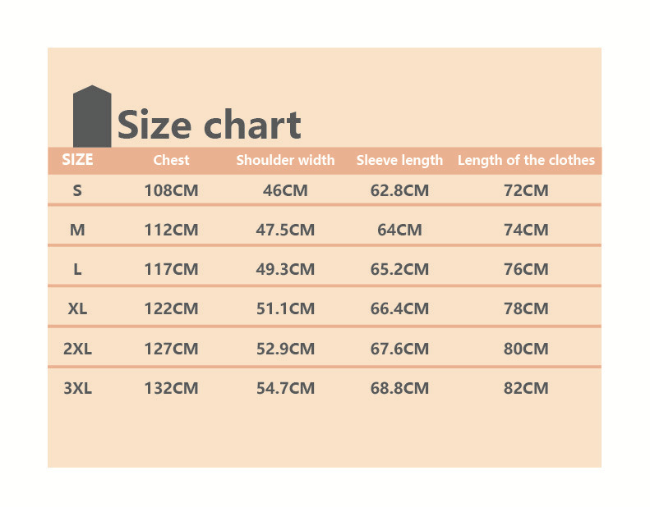This screenshot has width=650, height=507.
Task: Select the M size row label
Action: tap(77, 231)
